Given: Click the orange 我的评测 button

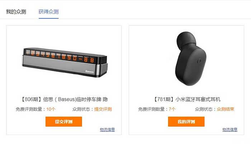Looking at the screenshot, I should [x=186, y=122].
